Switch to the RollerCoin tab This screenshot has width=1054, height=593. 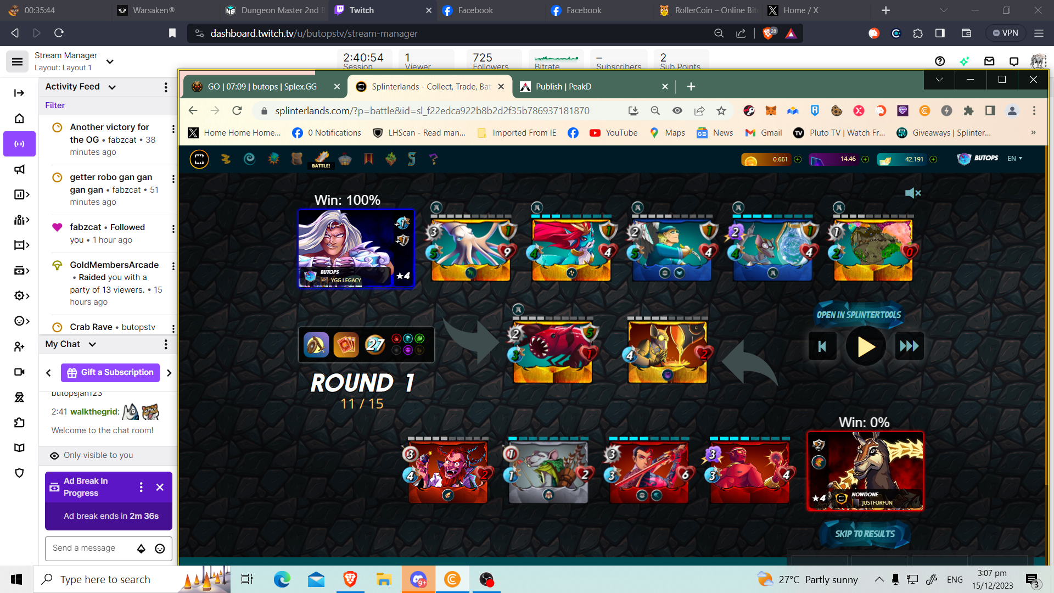708,10
